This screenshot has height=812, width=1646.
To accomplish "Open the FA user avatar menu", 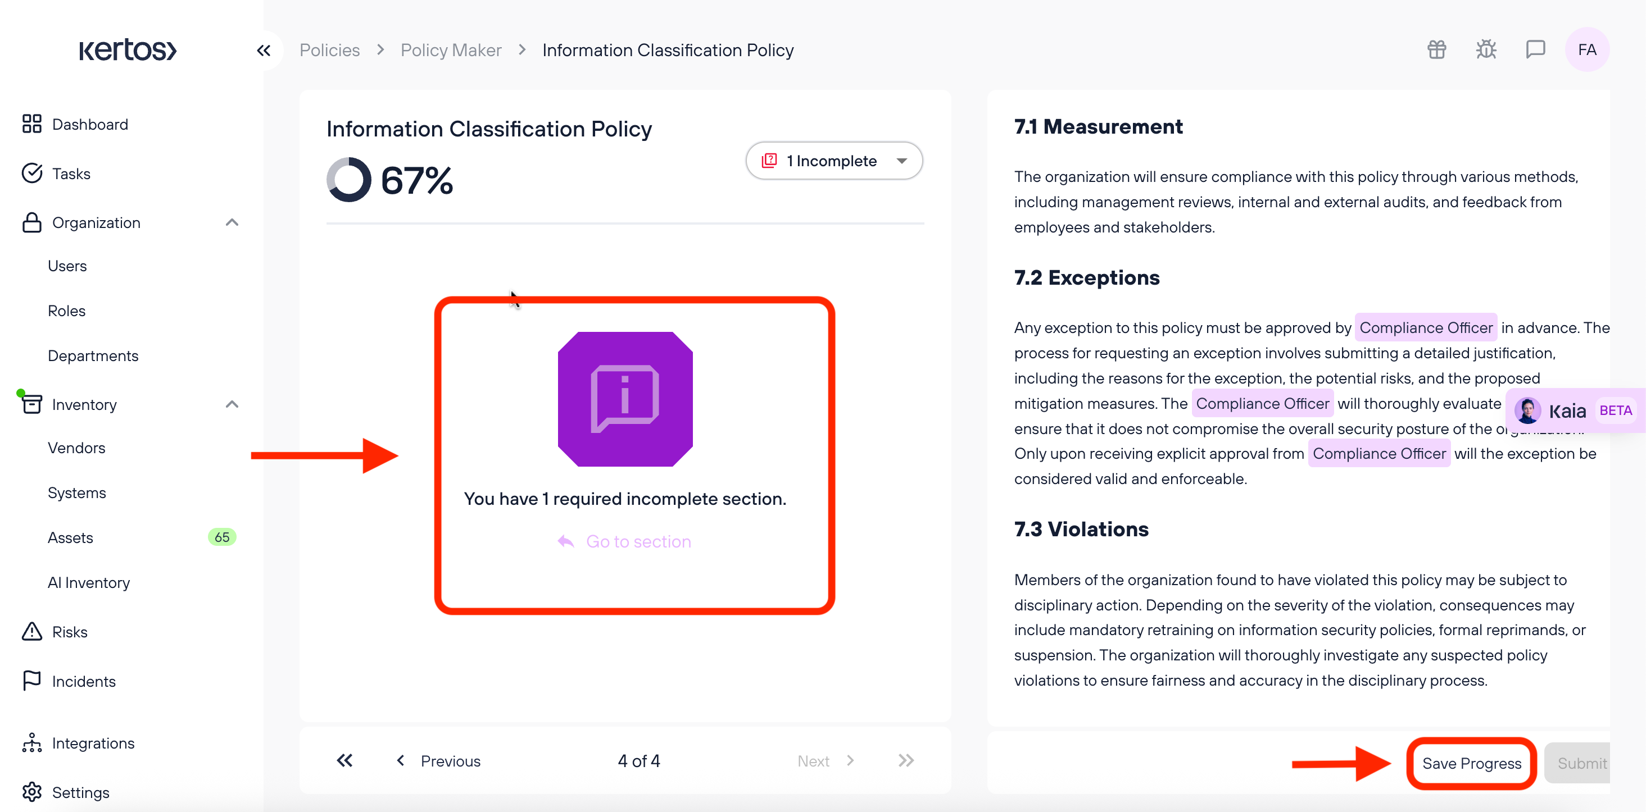I will point(1587,50).
